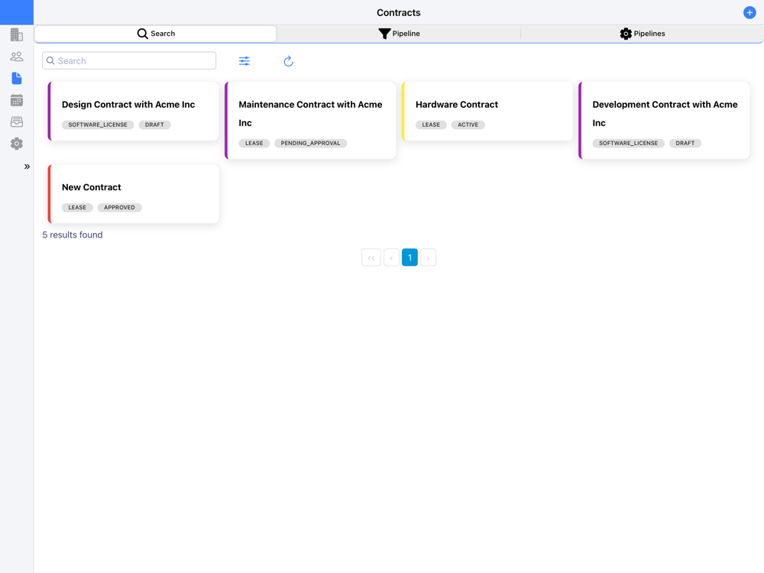Click the 5 results found text
Viewport: 764px width, 573px height.
[73, 235]
